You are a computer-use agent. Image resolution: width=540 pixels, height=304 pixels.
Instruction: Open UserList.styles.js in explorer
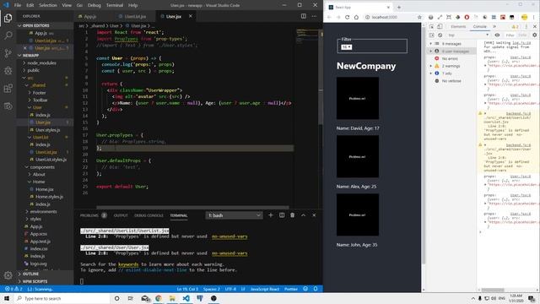[x=51, y=160]
